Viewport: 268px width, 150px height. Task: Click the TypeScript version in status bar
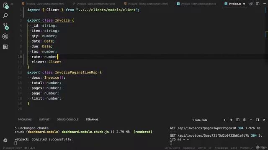click(234, 148)
